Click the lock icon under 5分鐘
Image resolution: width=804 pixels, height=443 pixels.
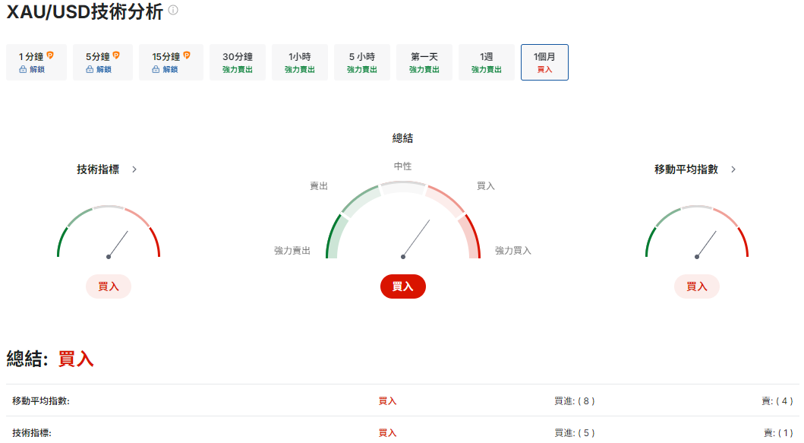tap(90, 69)
